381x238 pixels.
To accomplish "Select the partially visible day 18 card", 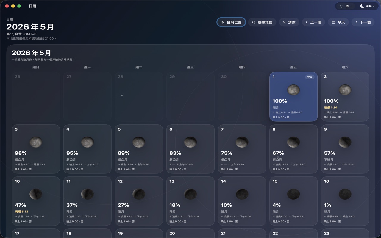I will pos(87,234).
